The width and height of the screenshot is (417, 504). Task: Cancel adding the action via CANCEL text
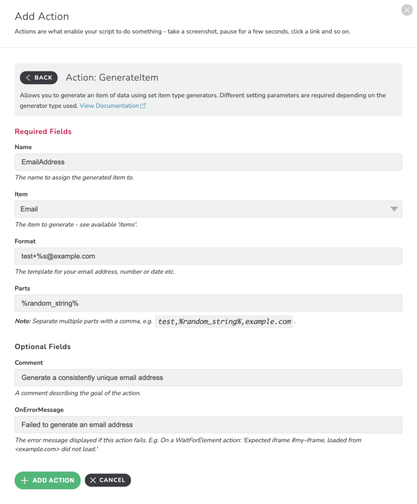(112, 480)
